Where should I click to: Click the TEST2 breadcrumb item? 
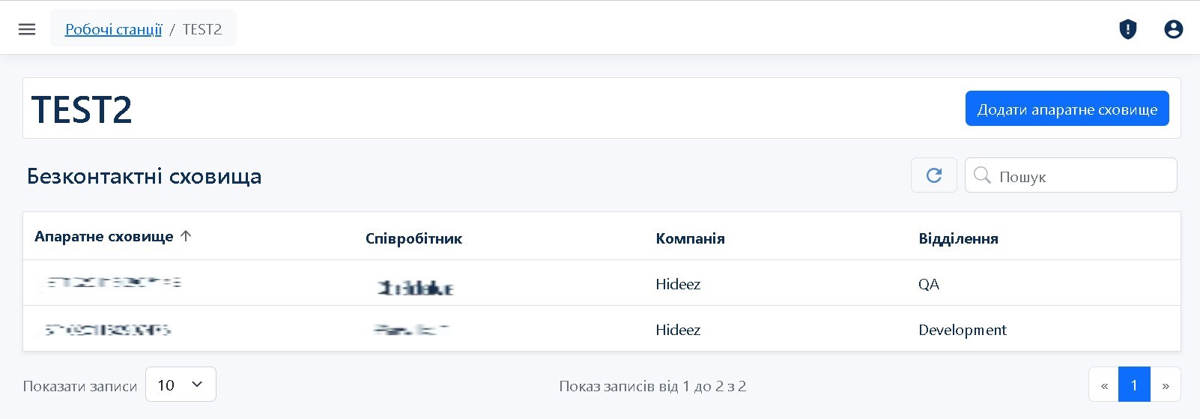202,29
